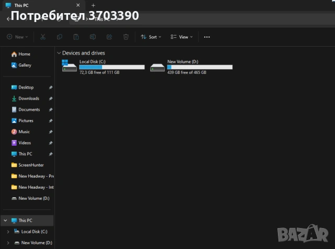Image resolution: width=335 pixels, height=249 pixels.
Task: Open the New item dropdown
Action: 17,37
